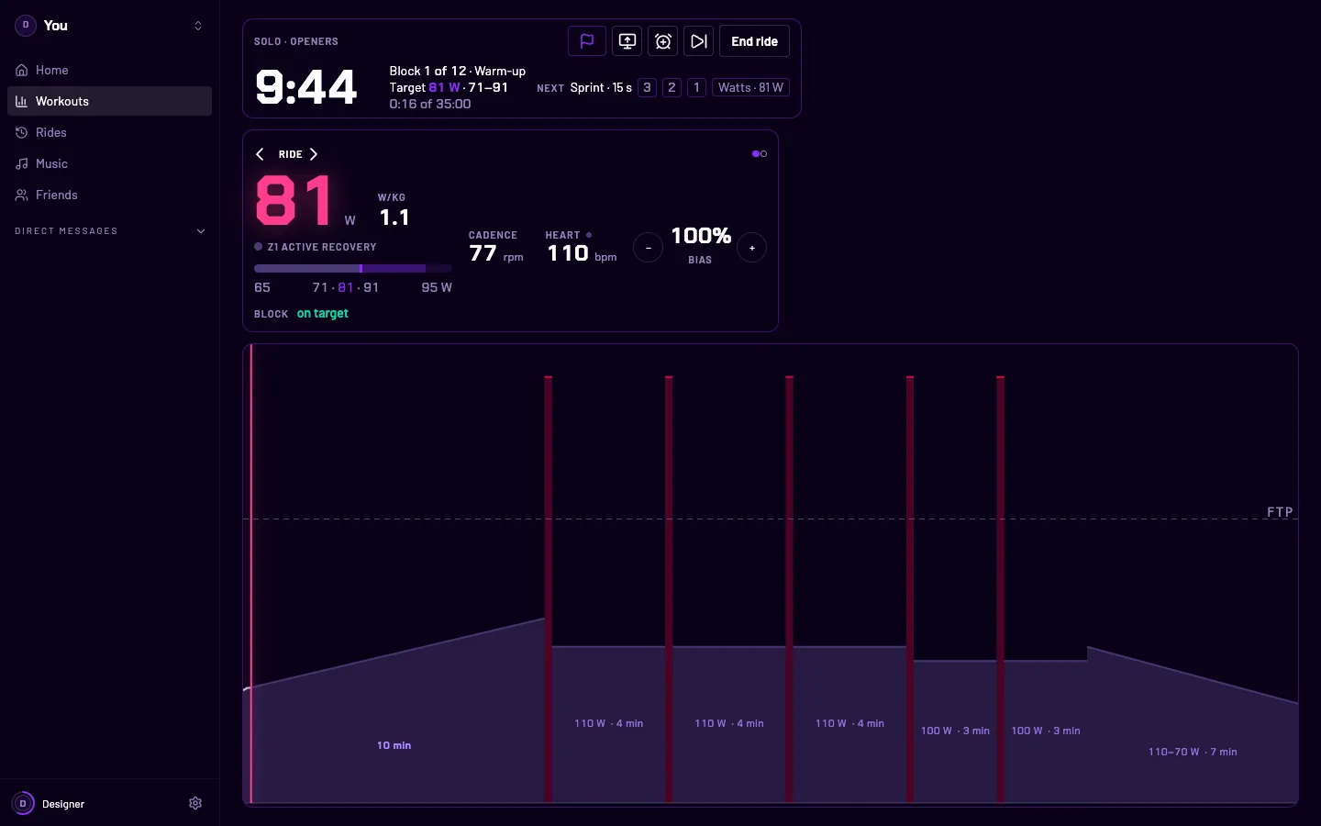Viewport: 1321px width, 826px height.
Task: Click the Designer profile avatar
Action: pyautogui.click(x=23, y=803)
